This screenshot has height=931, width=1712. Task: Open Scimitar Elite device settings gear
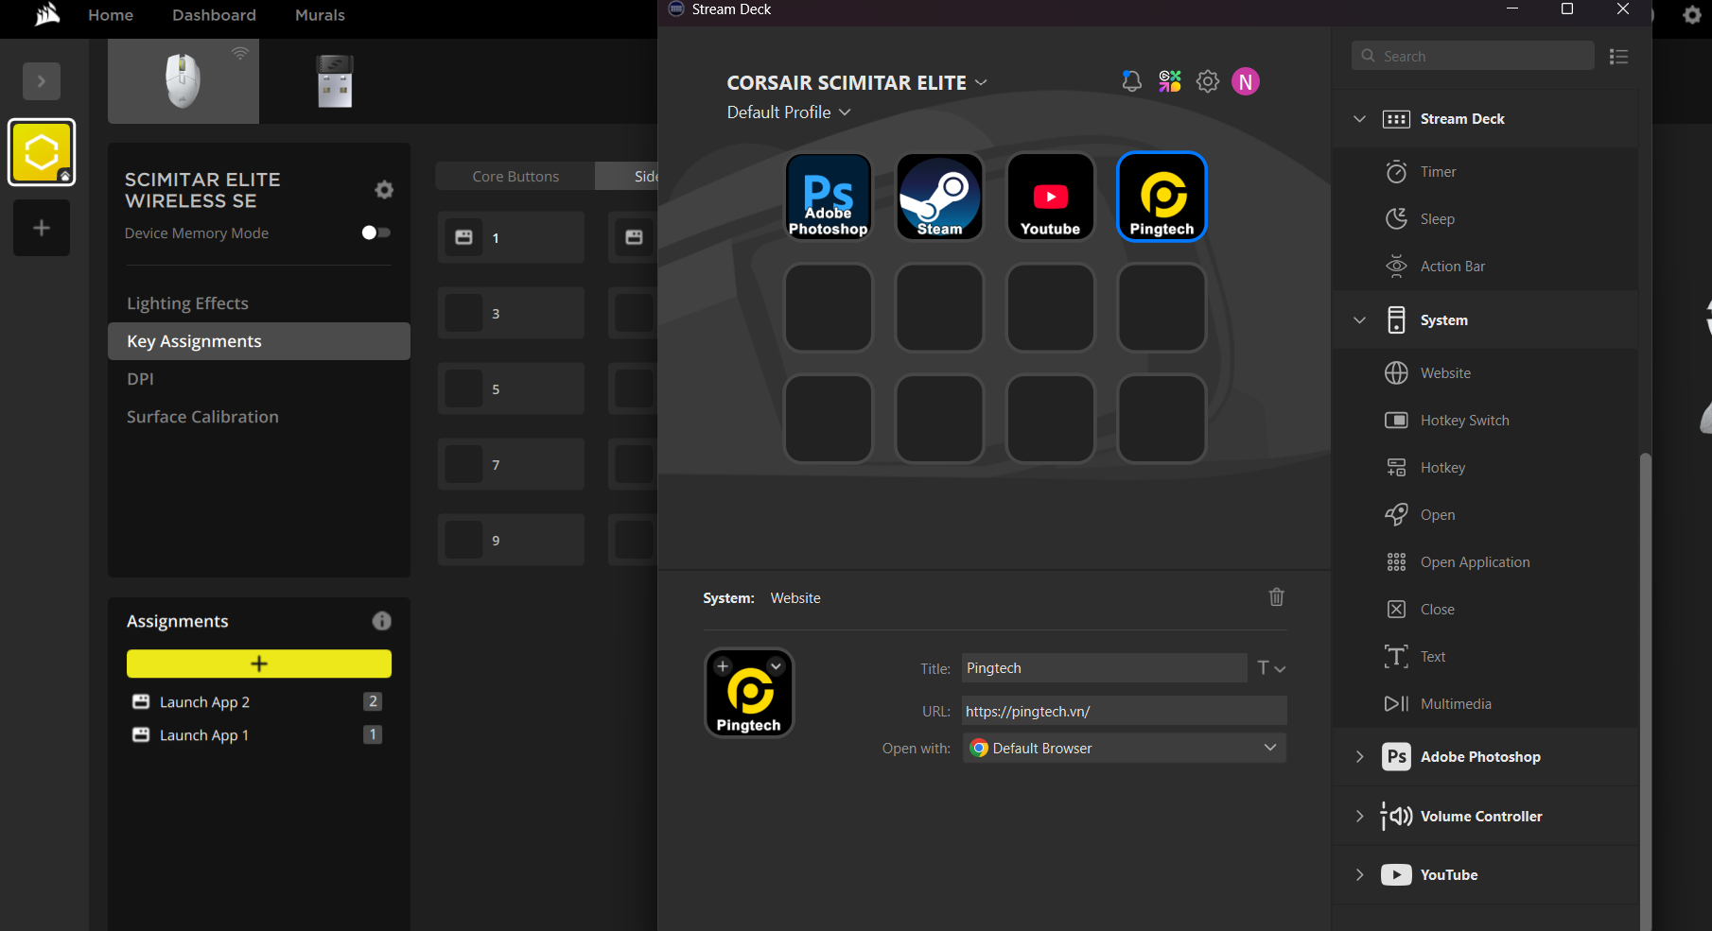point(384,190)
